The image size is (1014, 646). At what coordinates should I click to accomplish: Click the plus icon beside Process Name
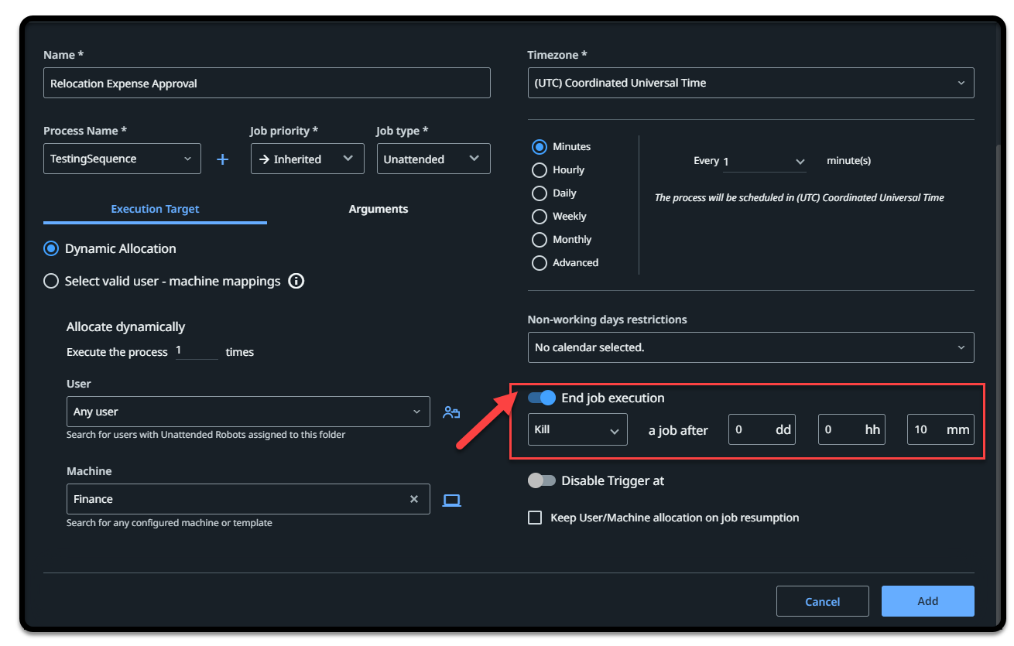coord(222,159)
